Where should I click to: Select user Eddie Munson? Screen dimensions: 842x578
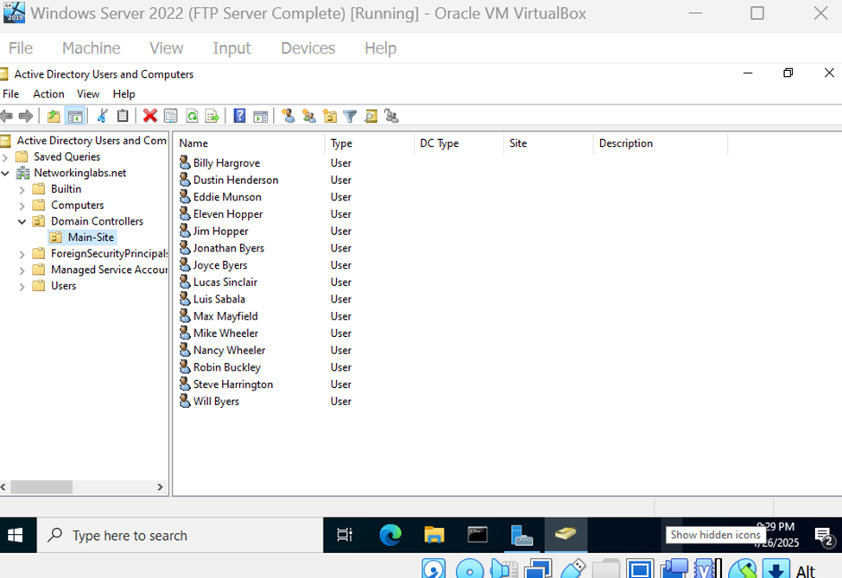tap(227, 197)
